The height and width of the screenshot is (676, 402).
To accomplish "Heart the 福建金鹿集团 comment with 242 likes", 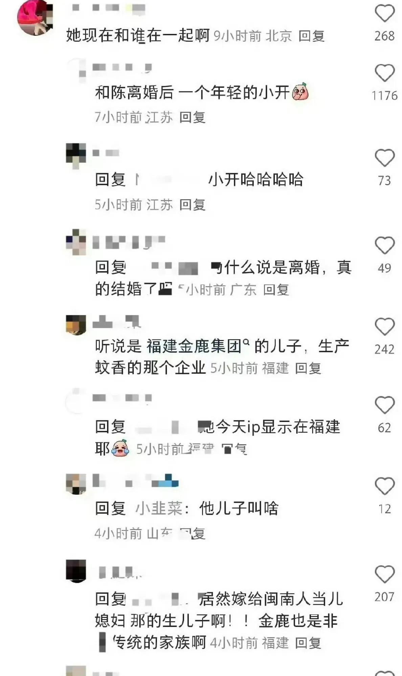I will click(384, 327).
